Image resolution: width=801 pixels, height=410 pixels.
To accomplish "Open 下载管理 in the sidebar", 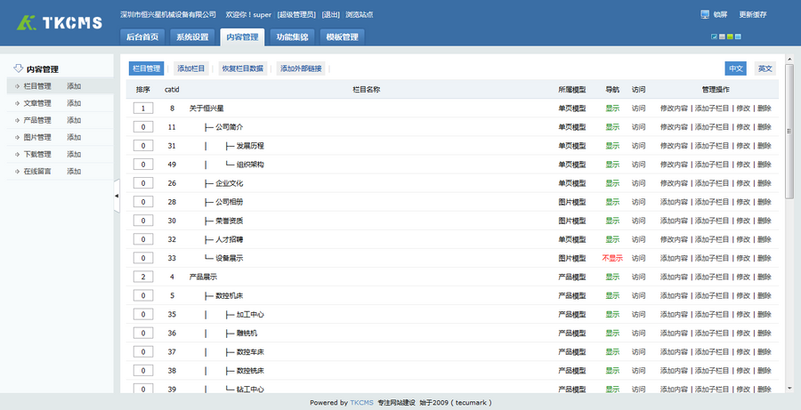I will point(37,154).
